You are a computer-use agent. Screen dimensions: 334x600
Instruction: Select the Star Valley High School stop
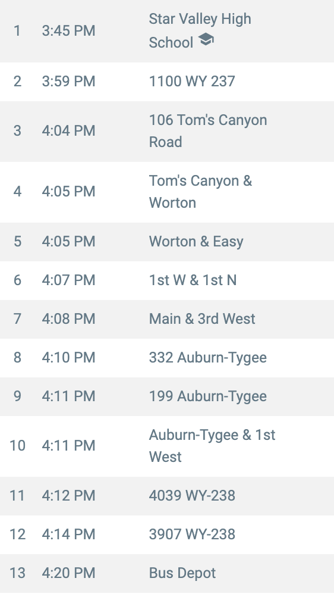pyautogui.click(x=167, y=31)
